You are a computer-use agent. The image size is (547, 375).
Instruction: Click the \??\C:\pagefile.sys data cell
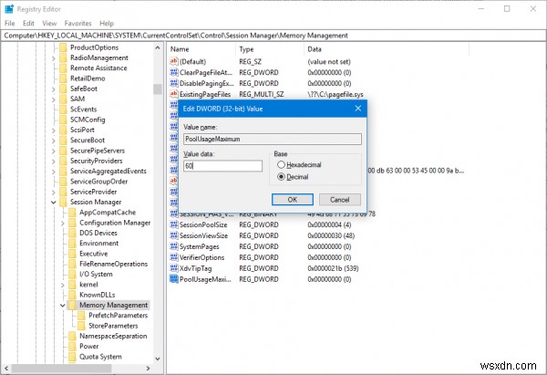(335, 94)
